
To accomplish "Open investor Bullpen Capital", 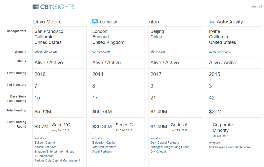I will coord(44,143).
